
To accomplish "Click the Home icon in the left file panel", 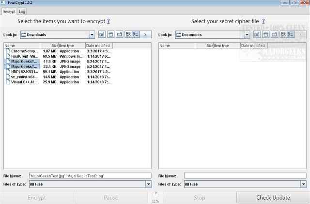I will [111, 35].
